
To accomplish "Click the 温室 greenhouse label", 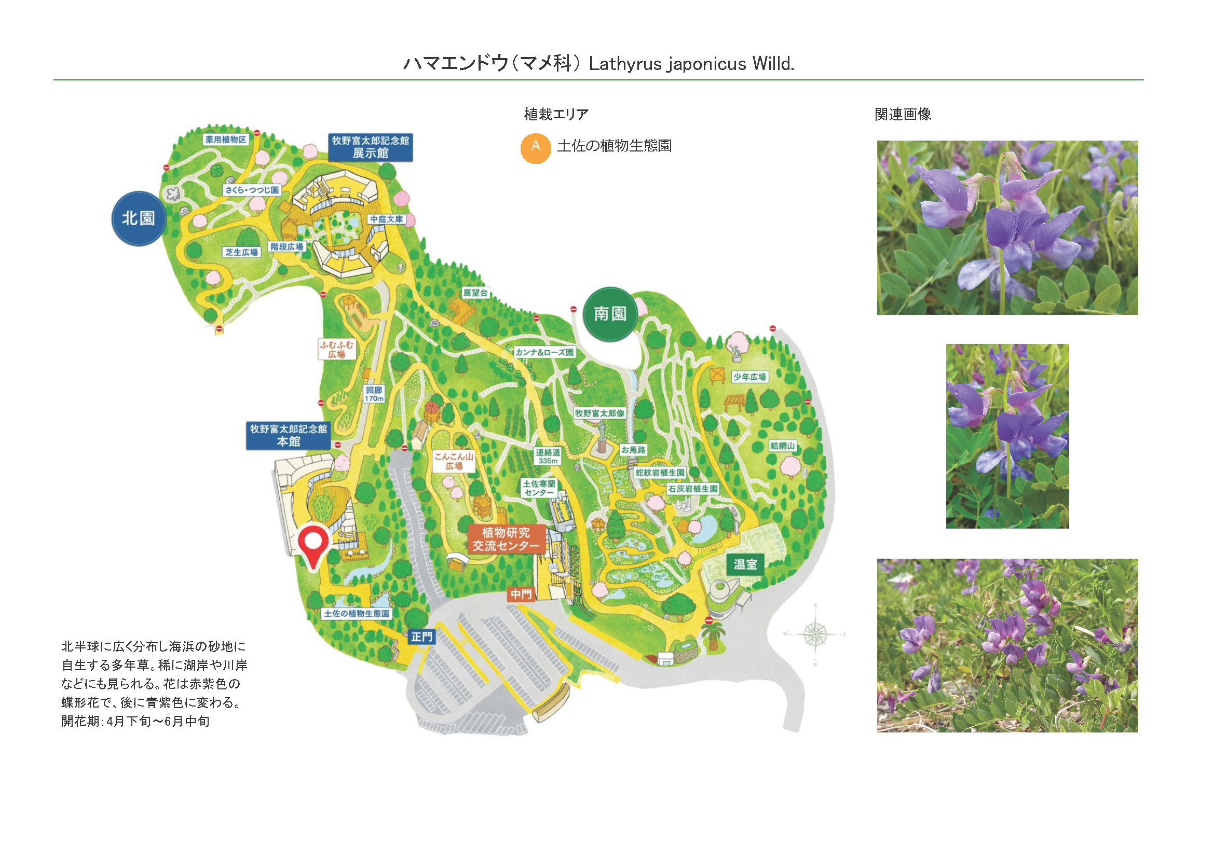I will click(x=745, y=564).
